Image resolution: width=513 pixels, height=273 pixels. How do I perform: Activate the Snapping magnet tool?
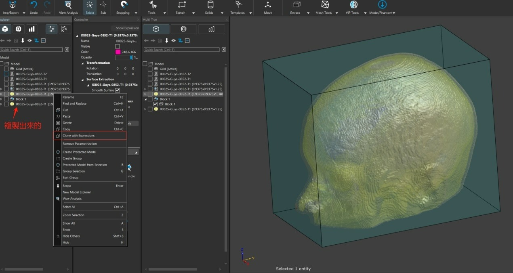(125, 5)
